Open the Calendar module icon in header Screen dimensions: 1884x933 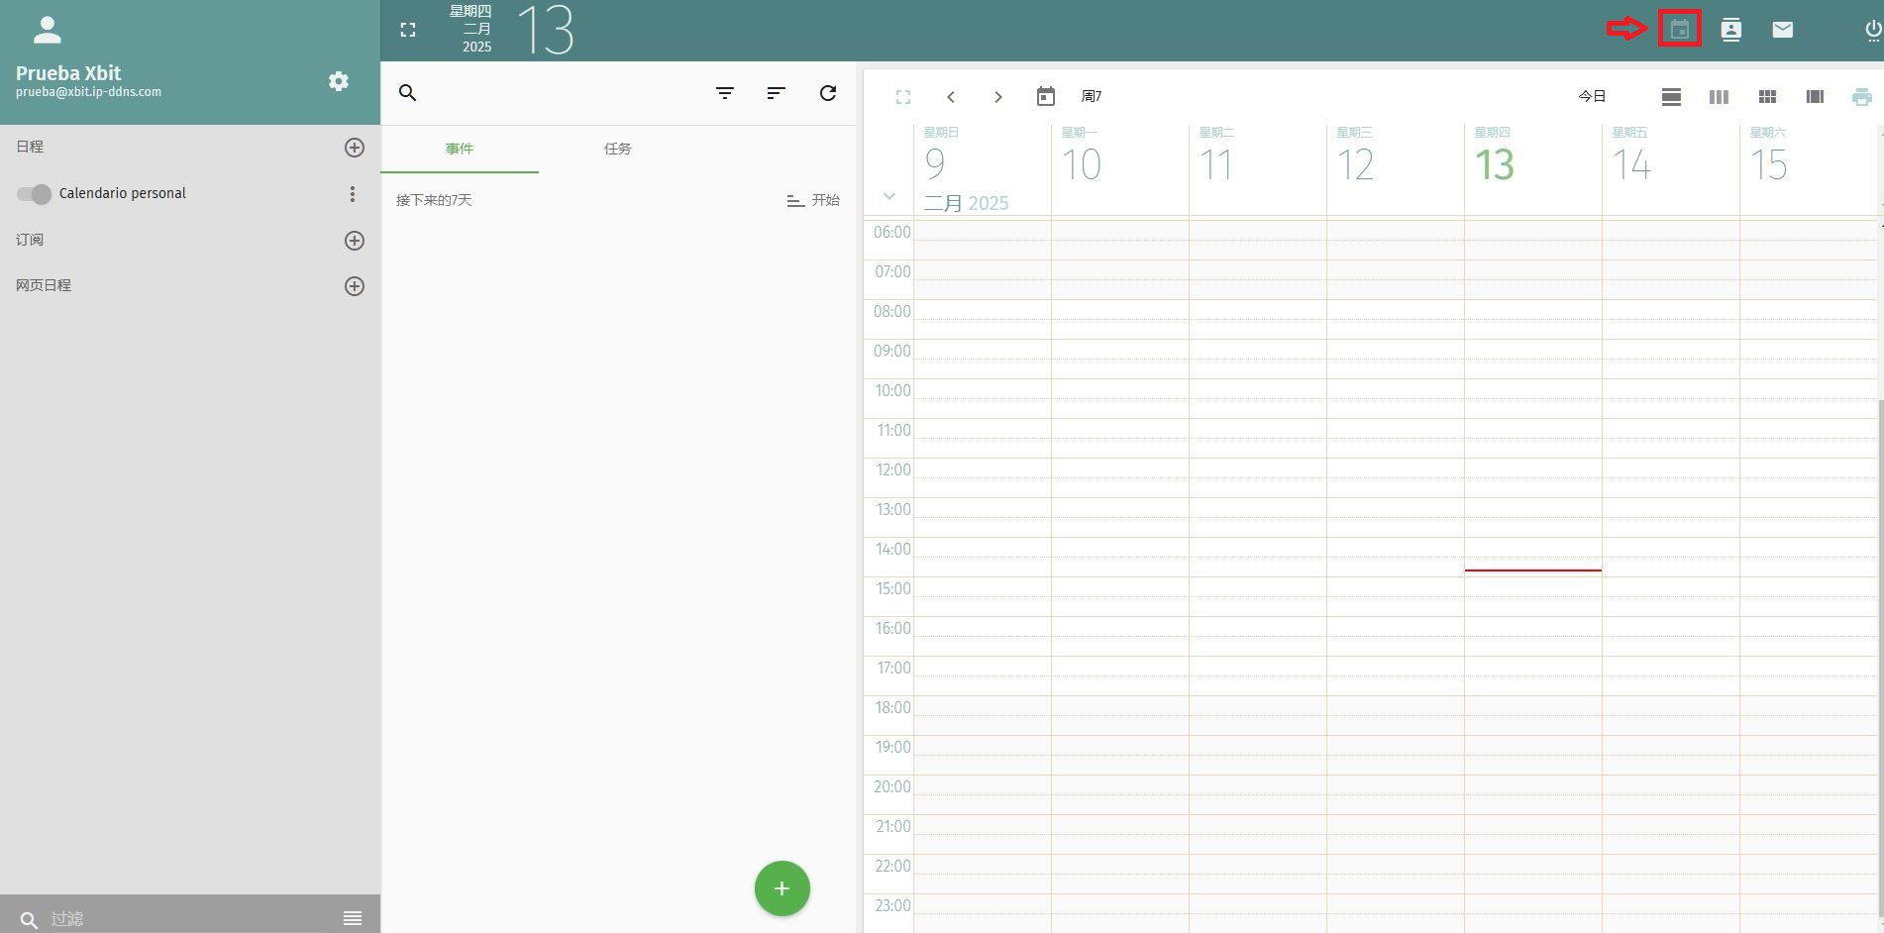(1679, 30)
